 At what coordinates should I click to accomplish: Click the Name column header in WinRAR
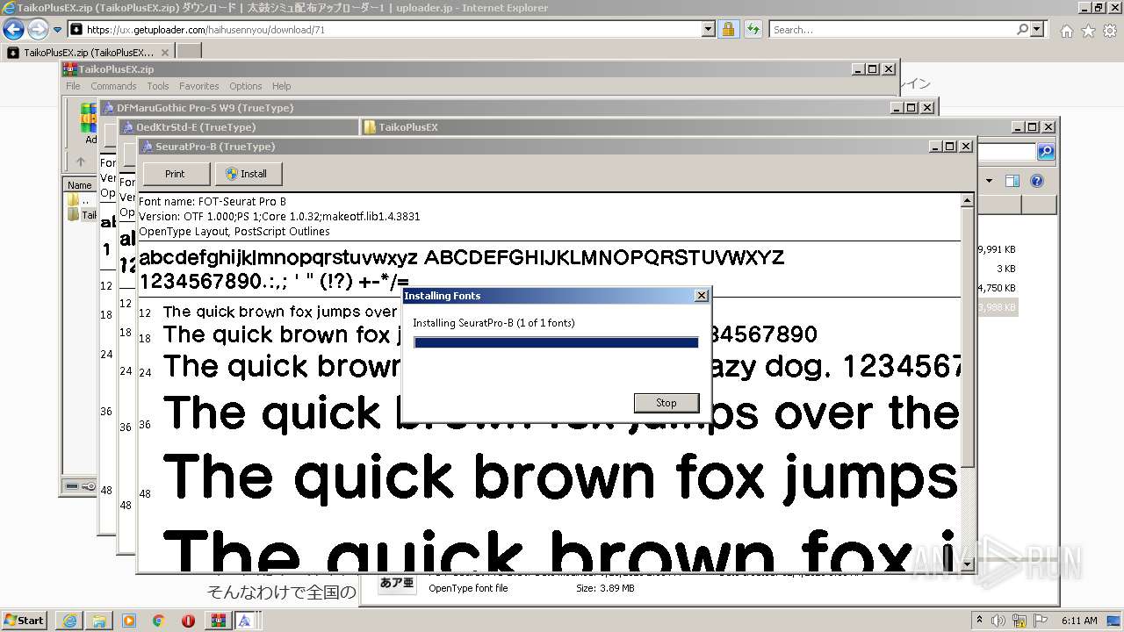point(80,185)
